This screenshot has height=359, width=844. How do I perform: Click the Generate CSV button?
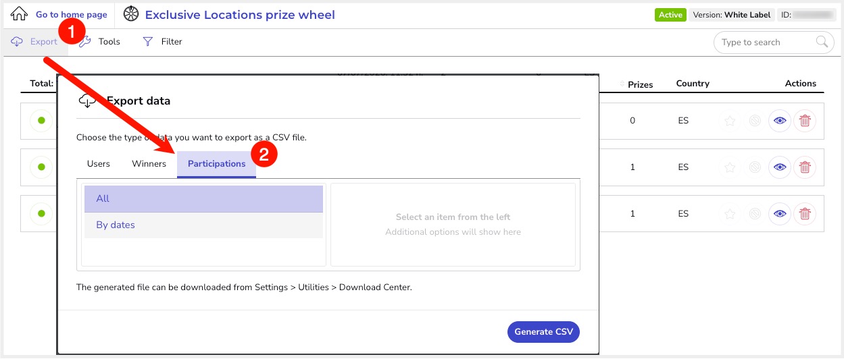pos(544,332)
